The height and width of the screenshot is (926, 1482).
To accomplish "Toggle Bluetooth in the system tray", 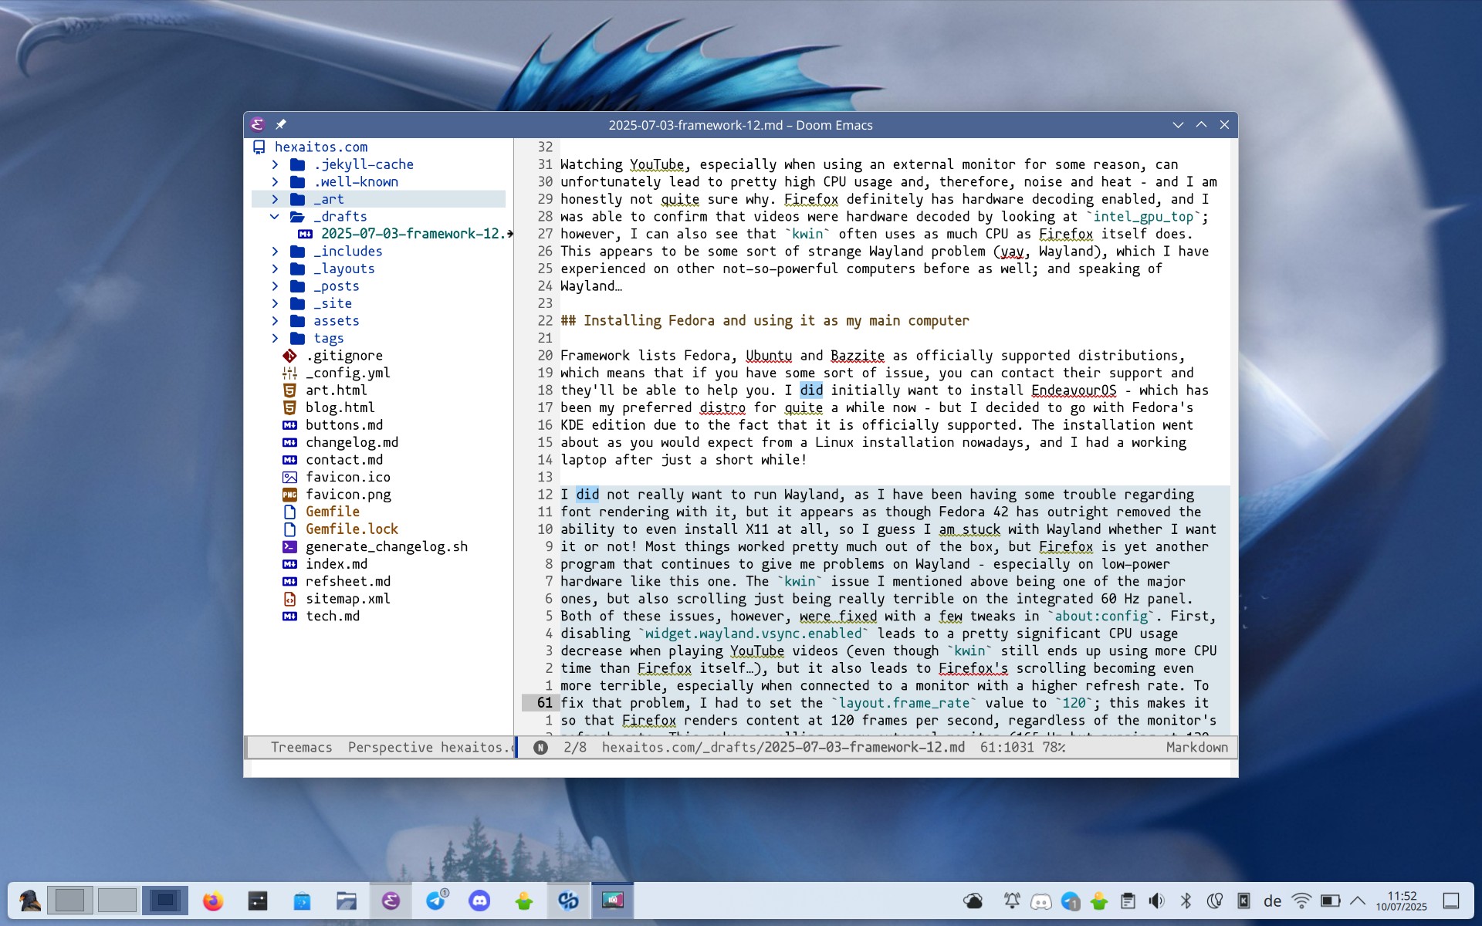I will [x=1186, y=901].
